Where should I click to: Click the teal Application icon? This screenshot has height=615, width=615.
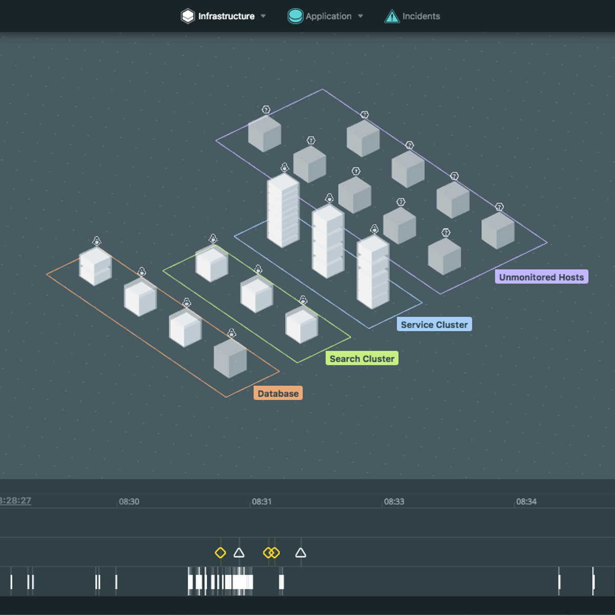pyautogui.click(x=295, y=16)
